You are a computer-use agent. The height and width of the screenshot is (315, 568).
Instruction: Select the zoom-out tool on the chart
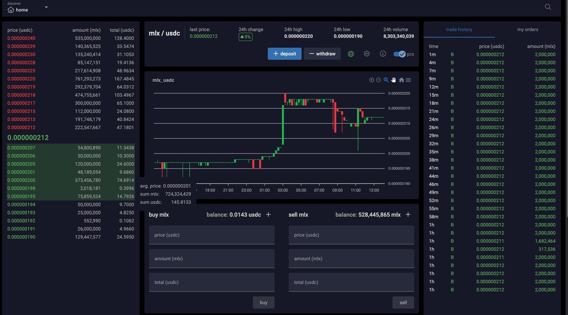[379, 80]
